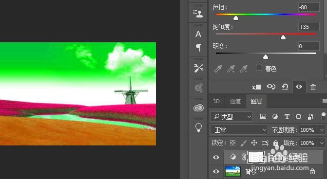Select the set-color eyedropper tool
This screenshot has width=327, height=179.
coord(218,69)
